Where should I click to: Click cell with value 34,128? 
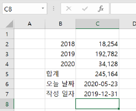[x=97, y=64]
